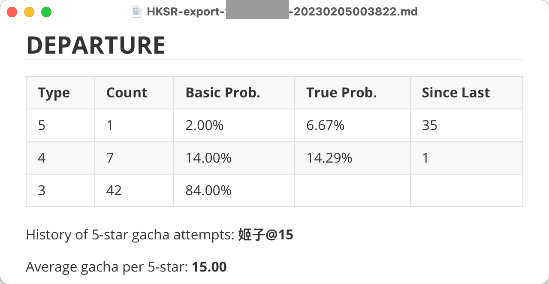This screenshot has height=284, width=549.
Task: Click the Since Last value 35
Action: (x=467, y=125)
